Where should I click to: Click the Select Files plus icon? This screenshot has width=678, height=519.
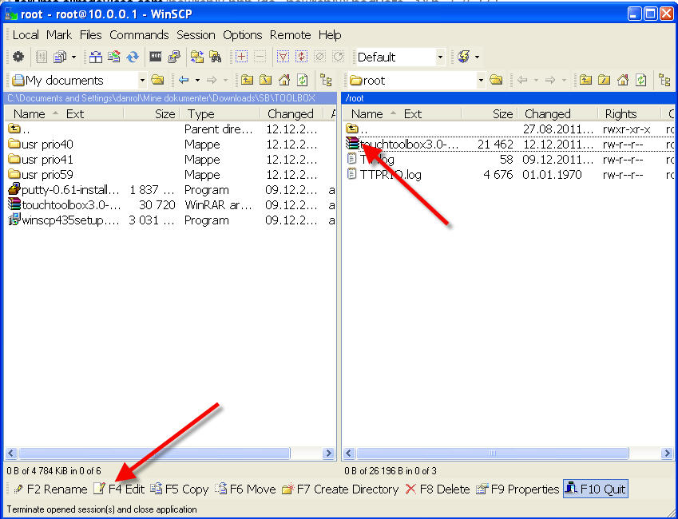pyautogui.click(x=242, y=57)
